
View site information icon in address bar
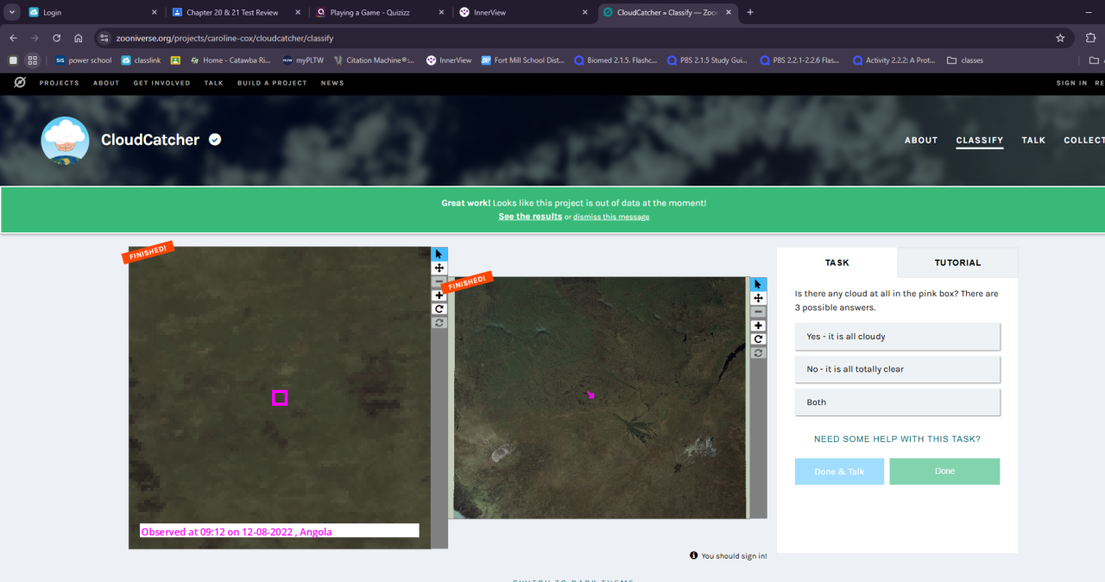pos(104,38)
